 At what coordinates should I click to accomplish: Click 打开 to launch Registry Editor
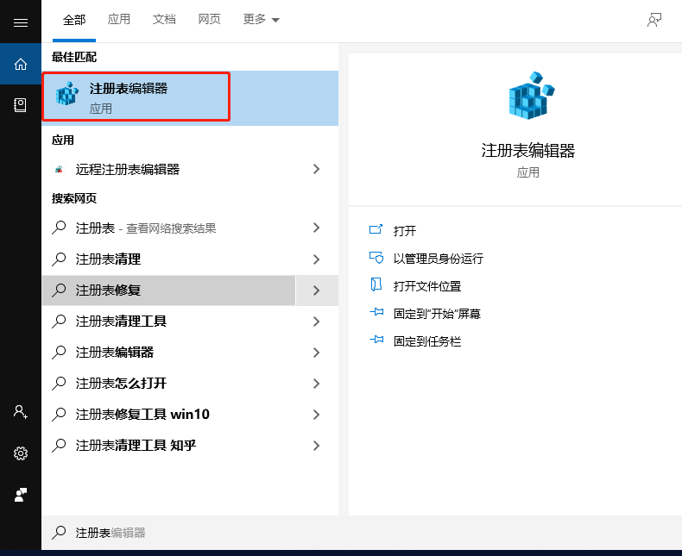point(404,231)
